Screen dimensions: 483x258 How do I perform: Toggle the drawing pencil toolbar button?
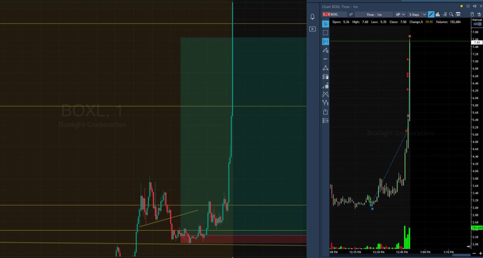(431, 14)
